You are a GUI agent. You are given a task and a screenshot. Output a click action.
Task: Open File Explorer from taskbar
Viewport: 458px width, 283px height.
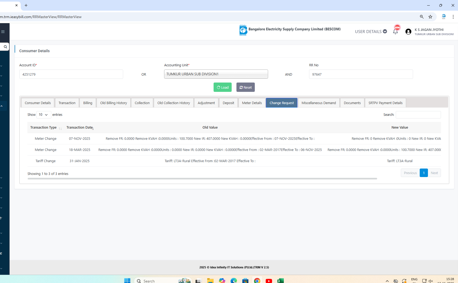[210, 281]
